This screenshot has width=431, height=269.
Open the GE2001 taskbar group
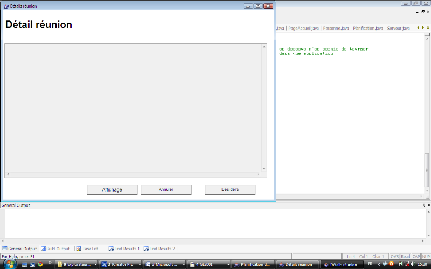[209, 264]
